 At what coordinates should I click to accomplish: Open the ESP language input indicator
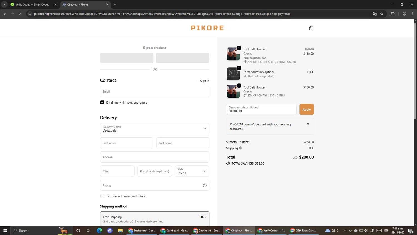coord(386,231)
